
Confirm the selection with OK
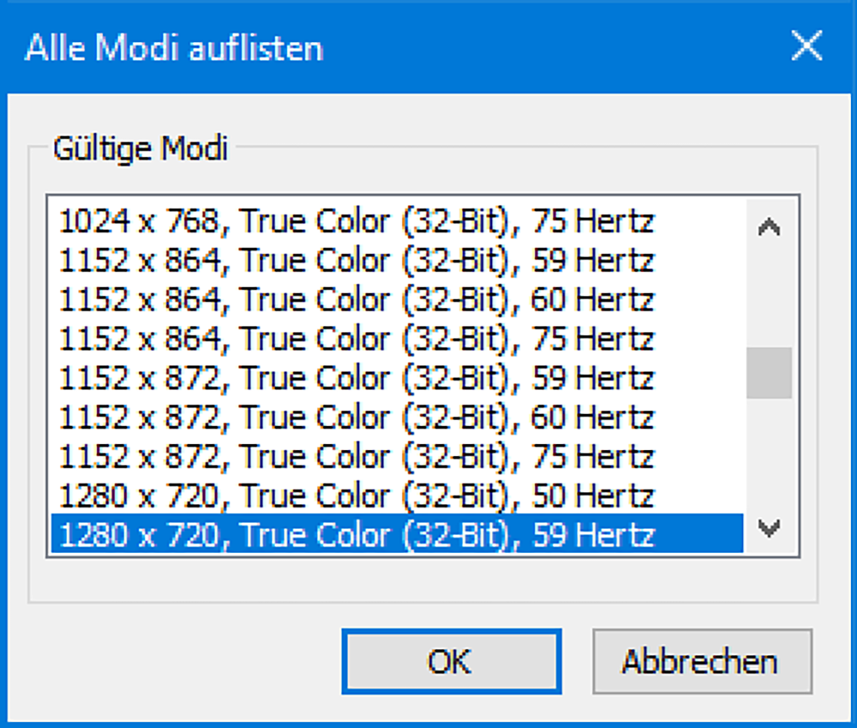tap(450, 662)
